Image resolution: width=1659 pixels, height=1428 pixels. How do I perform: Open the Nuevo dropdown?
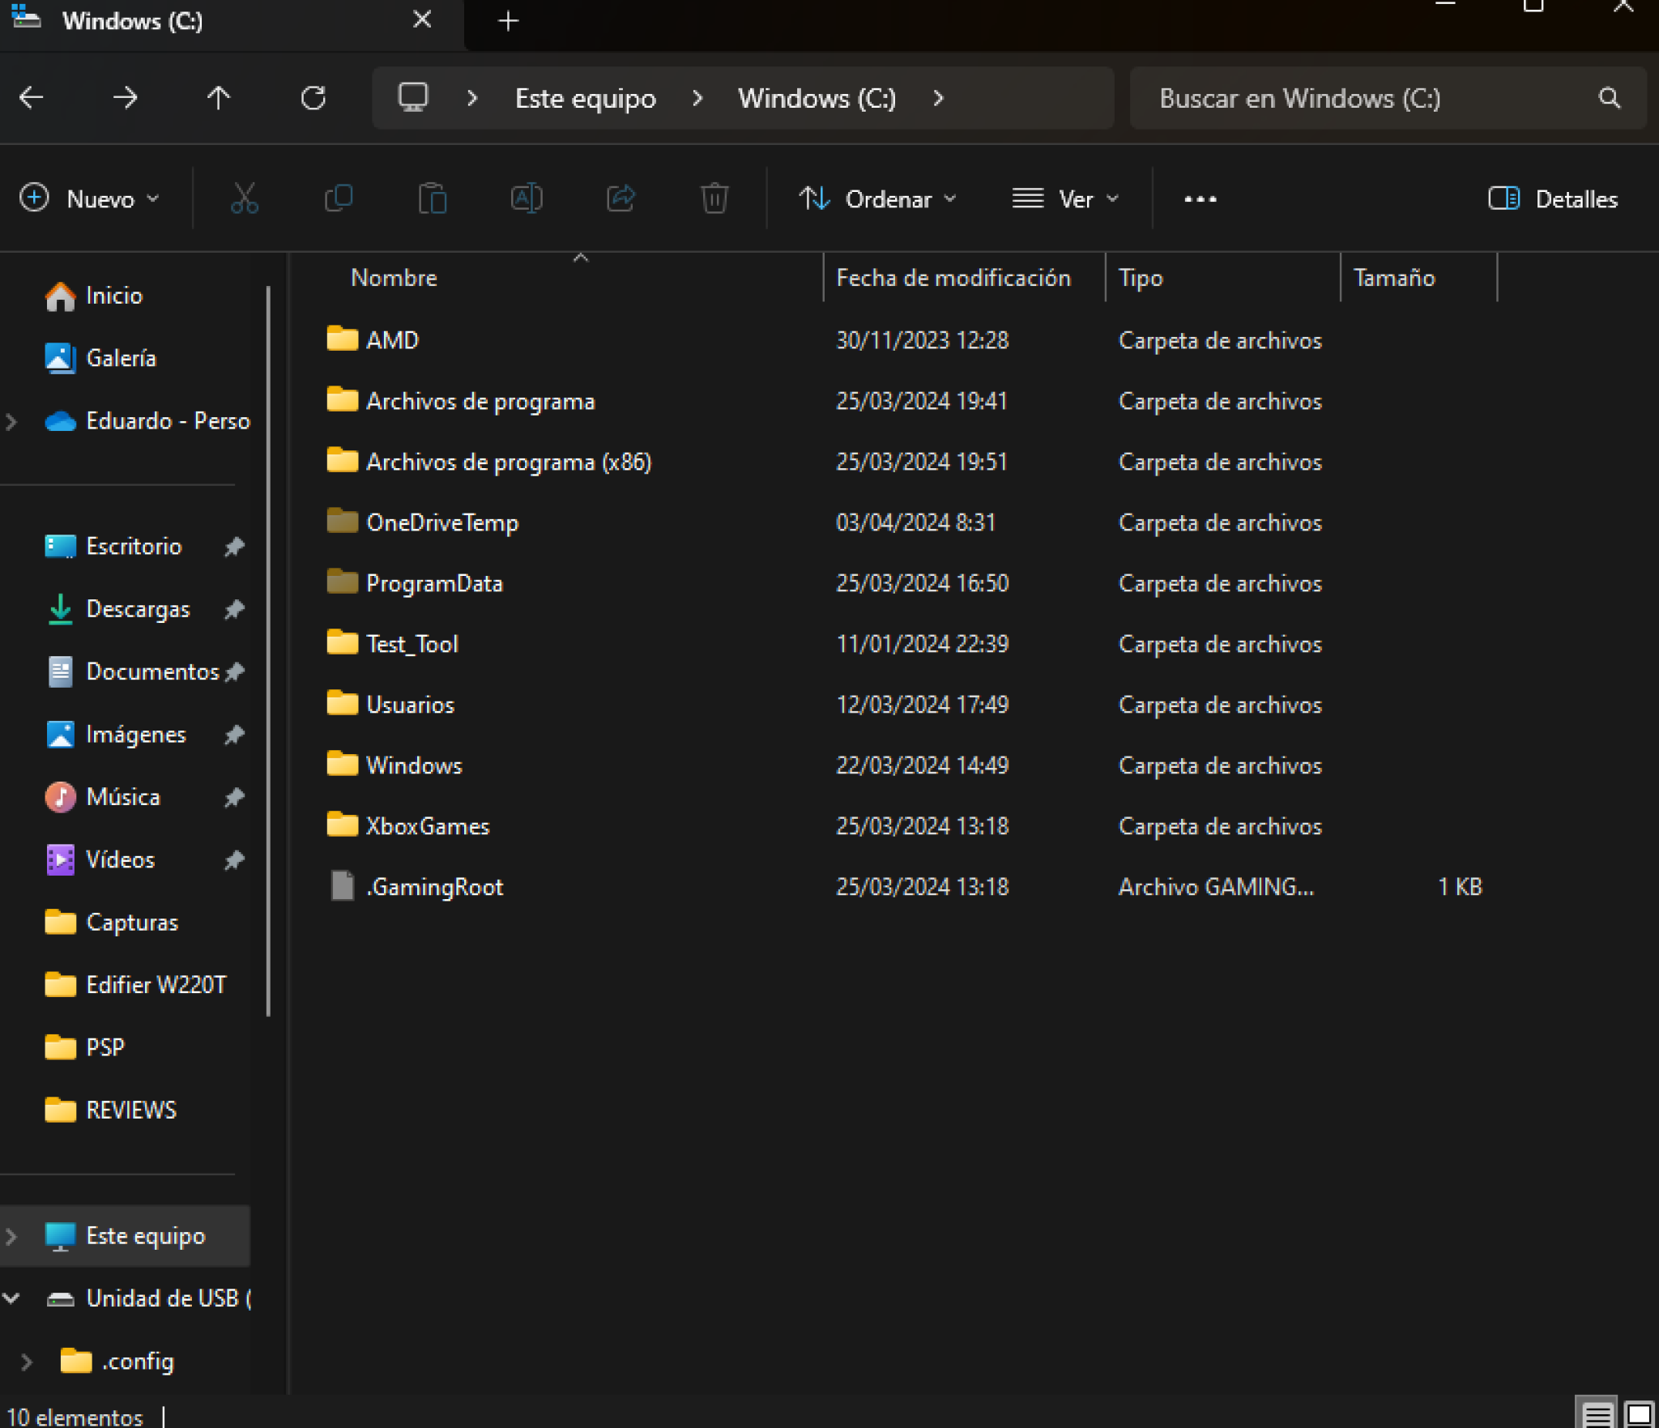click(89, 199)
